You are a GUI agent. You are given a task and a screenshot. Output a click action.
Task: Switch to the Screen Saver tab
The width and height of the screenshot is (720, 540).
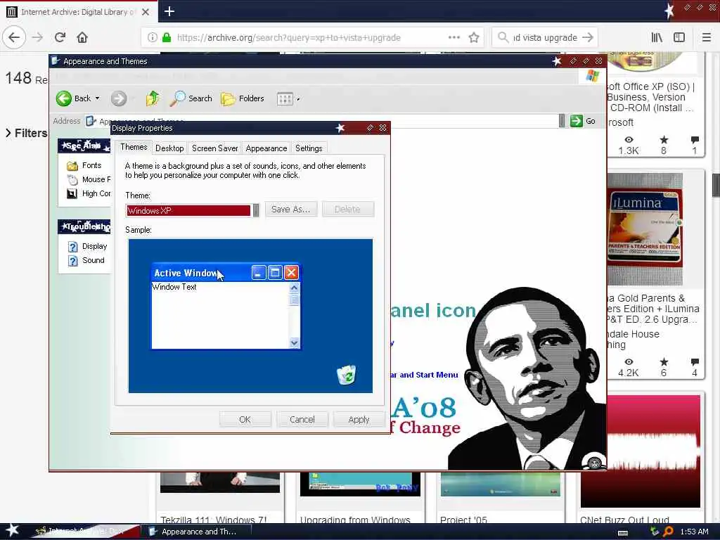click(215, 148)
